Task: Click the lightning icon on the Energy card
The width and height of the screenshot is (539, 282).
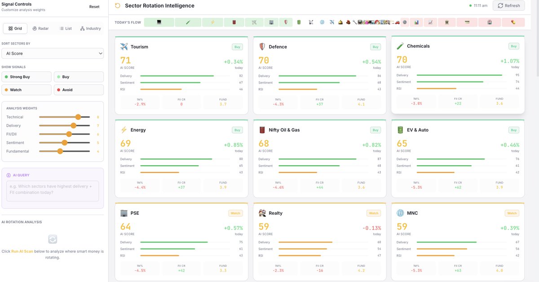Action: click(124, 130)
